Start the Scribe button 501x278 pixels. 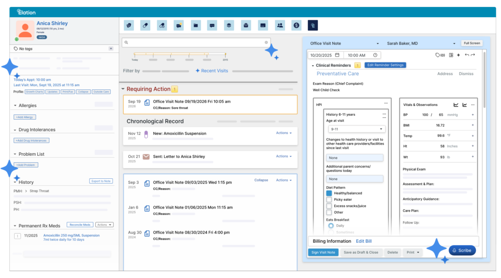coord(462,250)
